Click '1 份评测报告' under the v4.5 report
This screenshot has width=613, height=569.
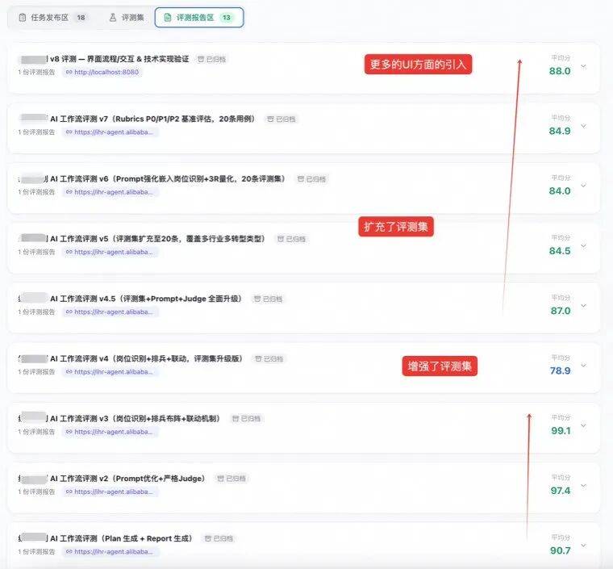click(36, 312)
